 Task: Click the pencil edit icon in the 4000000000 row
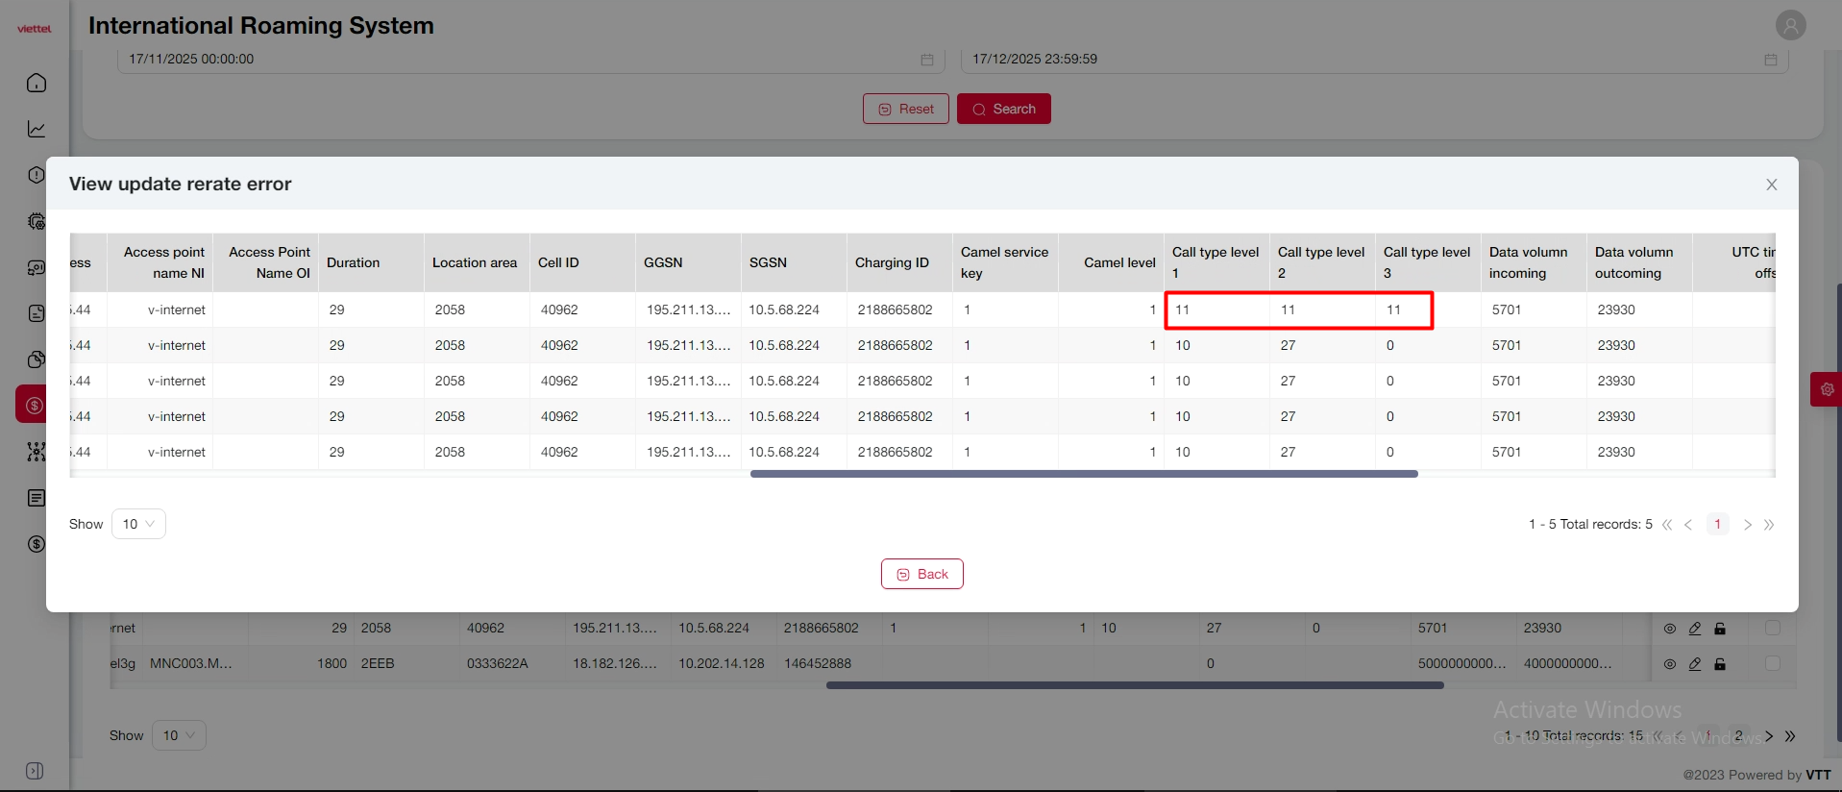[x=1695, y=664]
